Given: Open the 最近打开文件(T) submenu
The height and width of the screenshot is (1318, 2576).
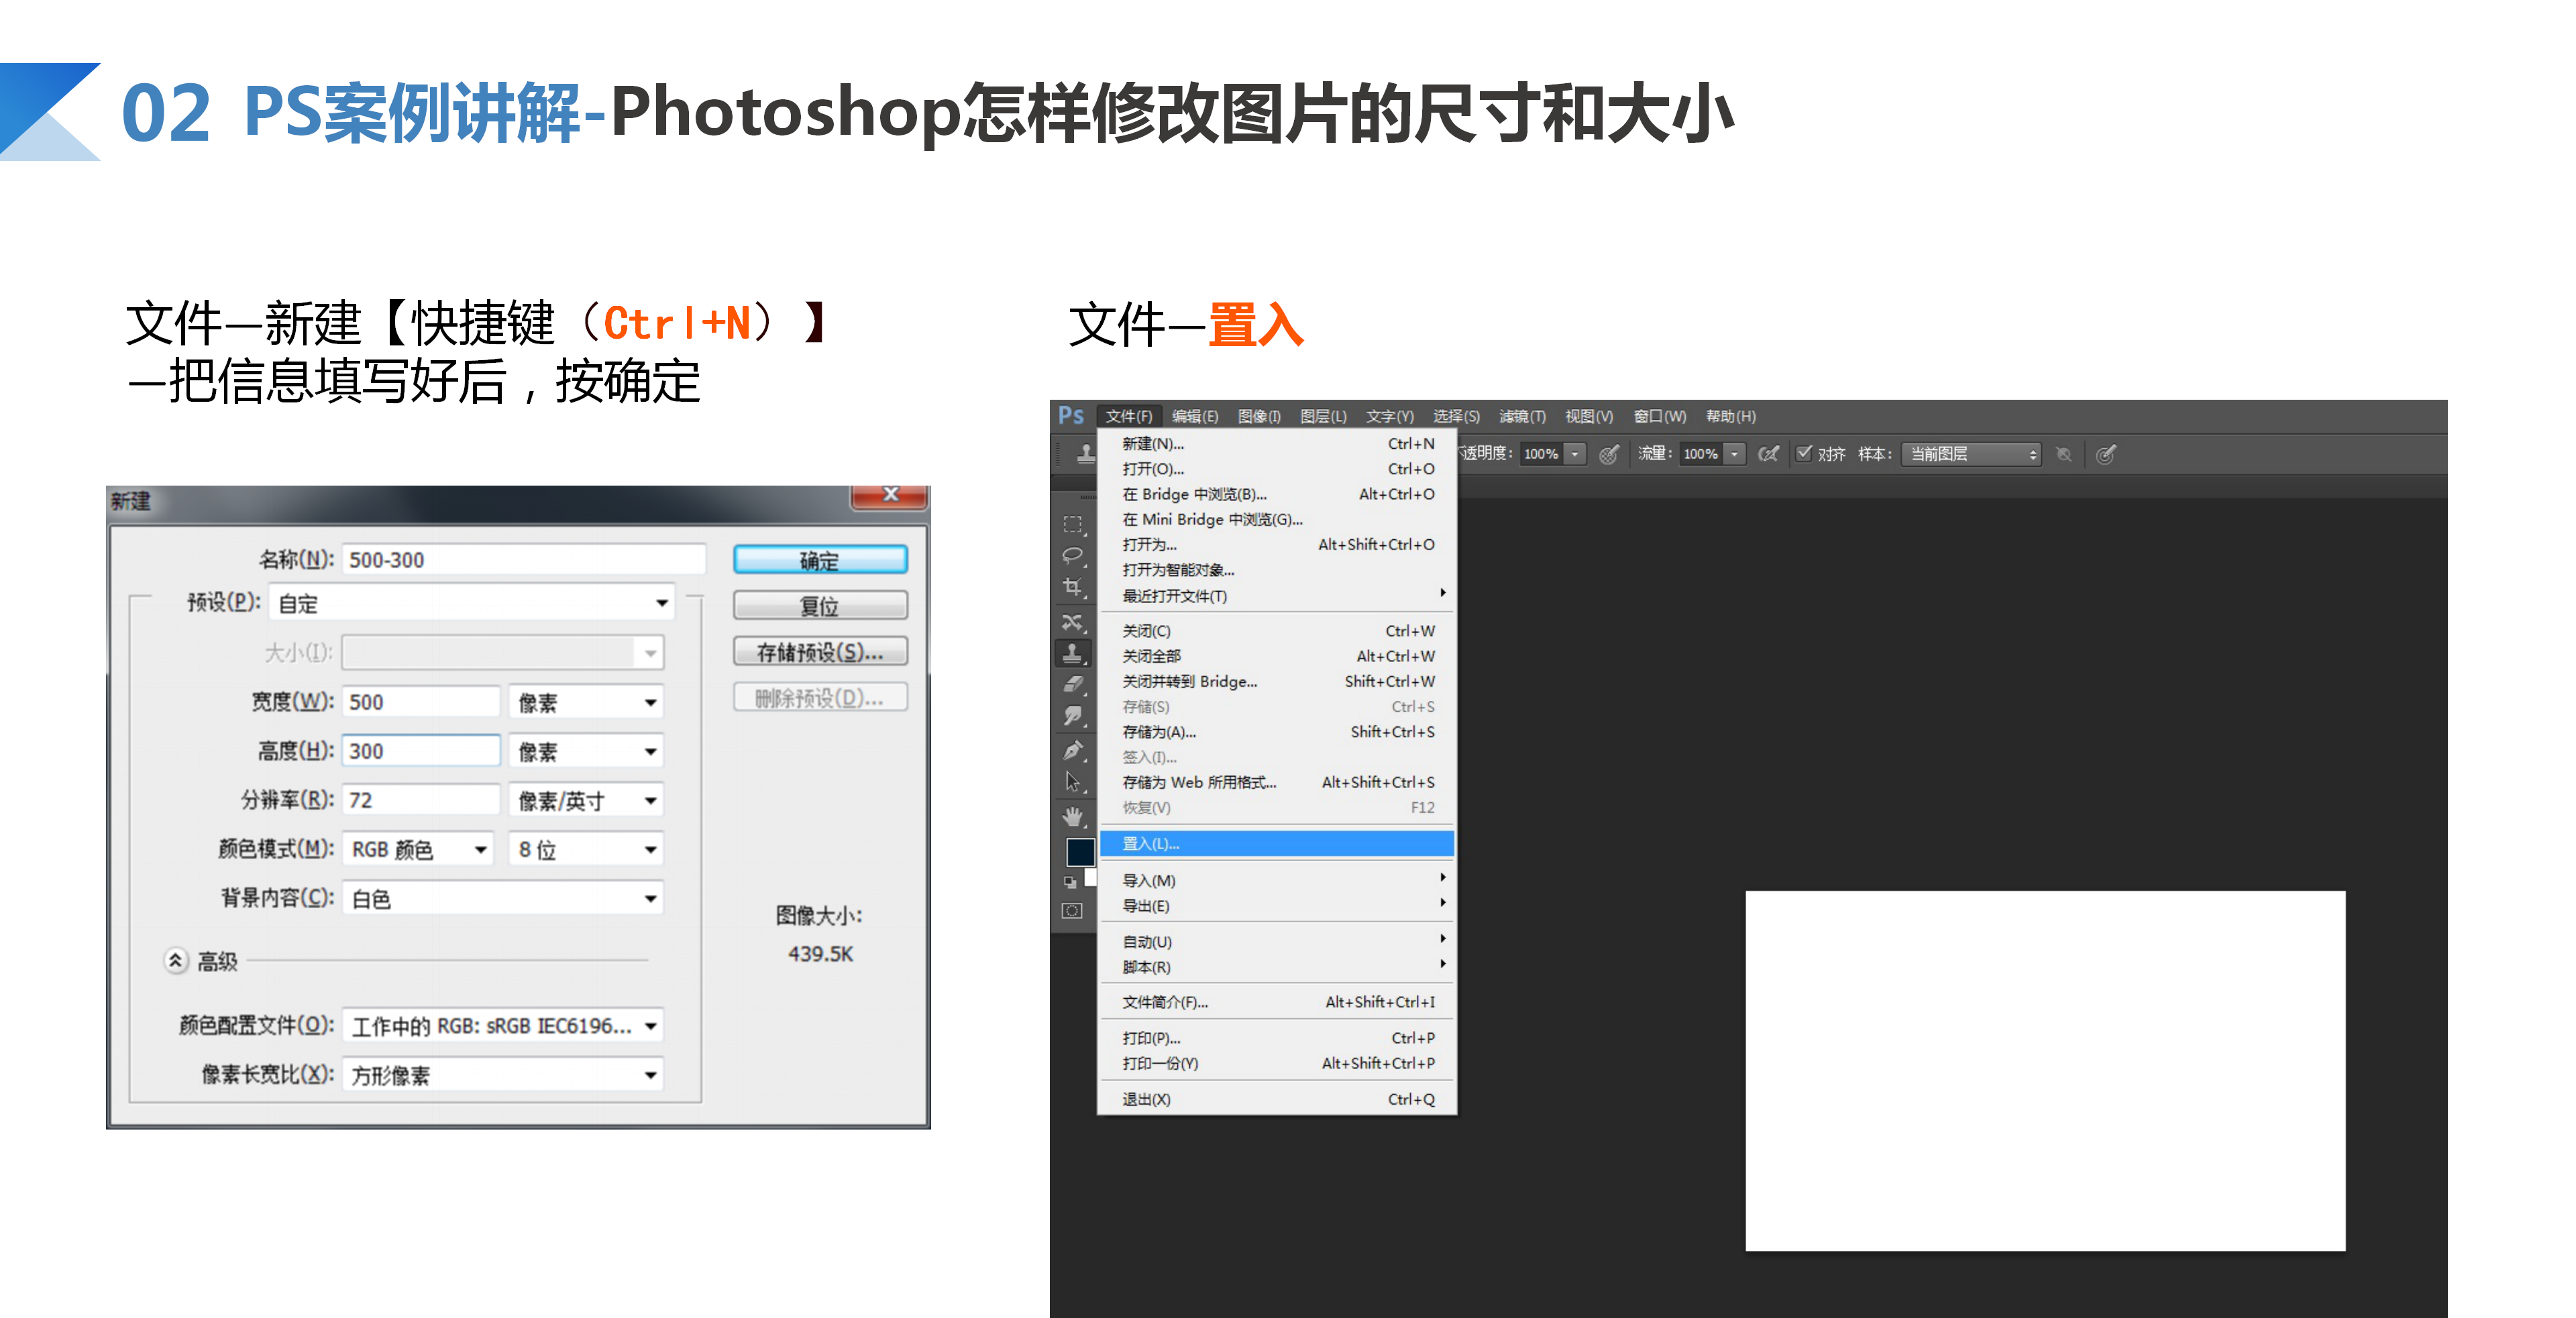Looking at the screenshot, I should coord(1277,596).
